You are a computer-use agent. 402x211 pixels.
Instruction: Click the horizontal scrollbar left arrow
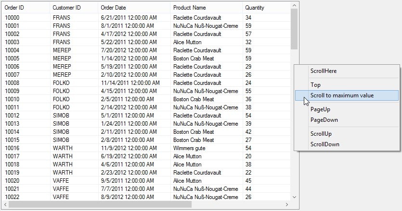(x=5, y=204)
